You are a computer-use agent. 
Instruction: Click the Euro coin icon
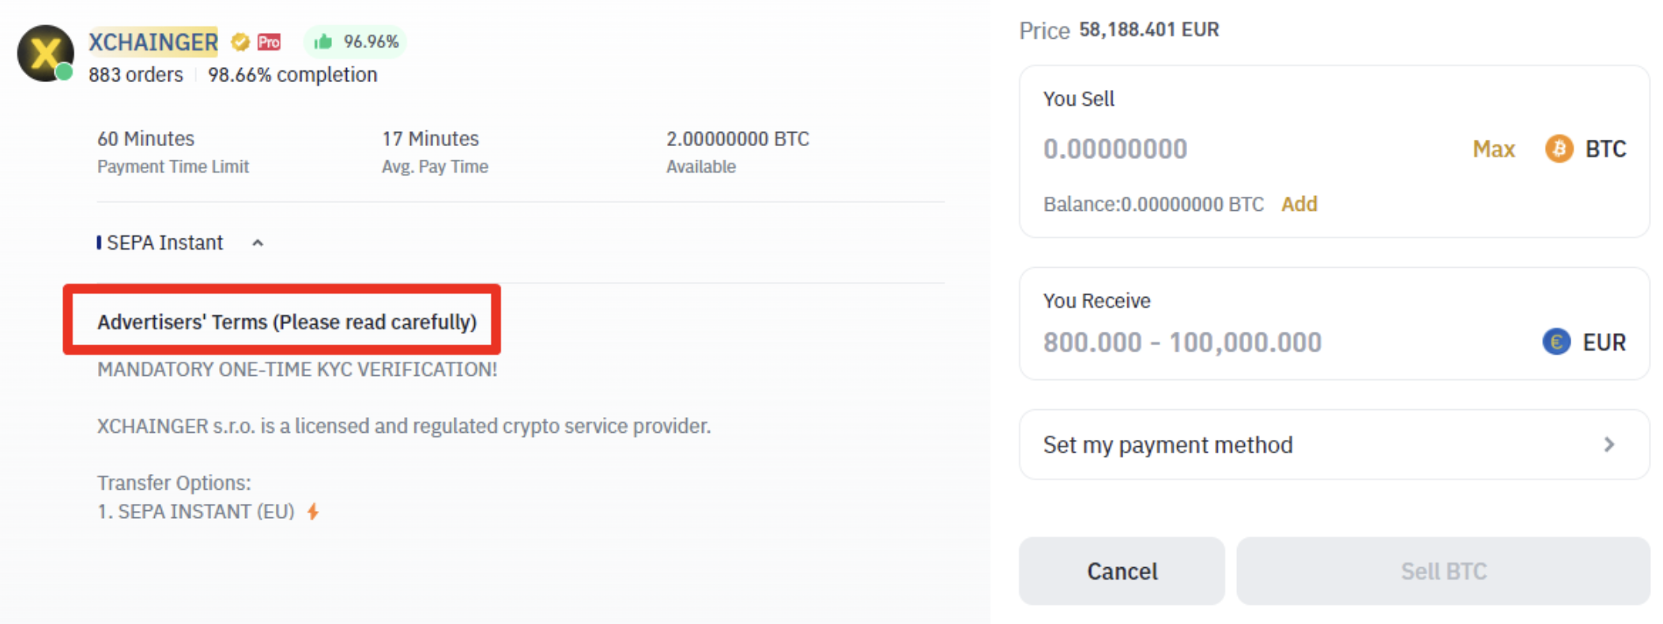coord(1556,342)
